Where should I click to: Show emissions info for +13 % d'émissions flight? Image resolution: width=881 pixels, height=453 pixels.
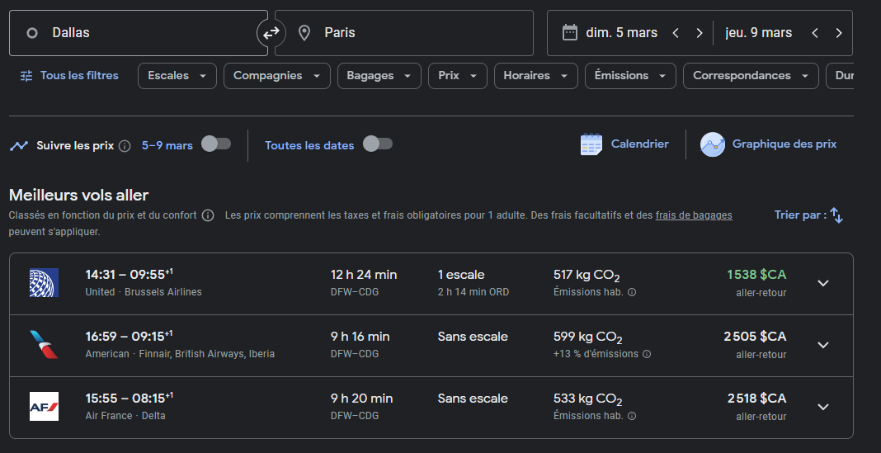coord(647,354)
